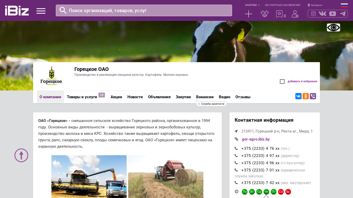The height and width of the screenshot is (198, 353).
Task: Select the Вт day badge
Action: coord(252,192)
